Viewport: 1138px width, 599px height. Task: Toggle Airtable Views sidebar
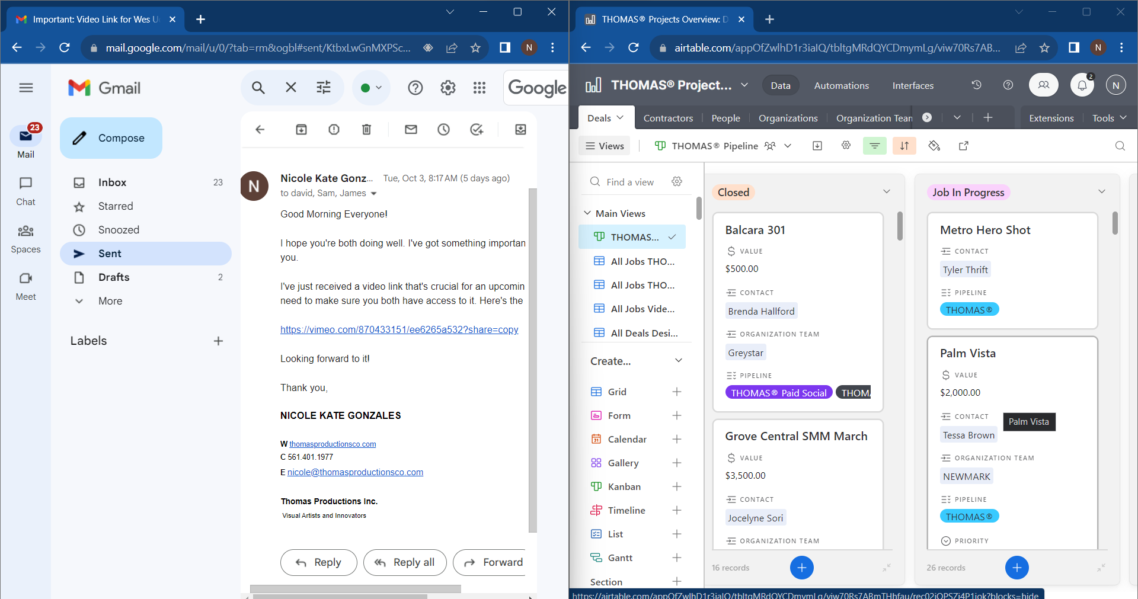click(x=605, y=146)
